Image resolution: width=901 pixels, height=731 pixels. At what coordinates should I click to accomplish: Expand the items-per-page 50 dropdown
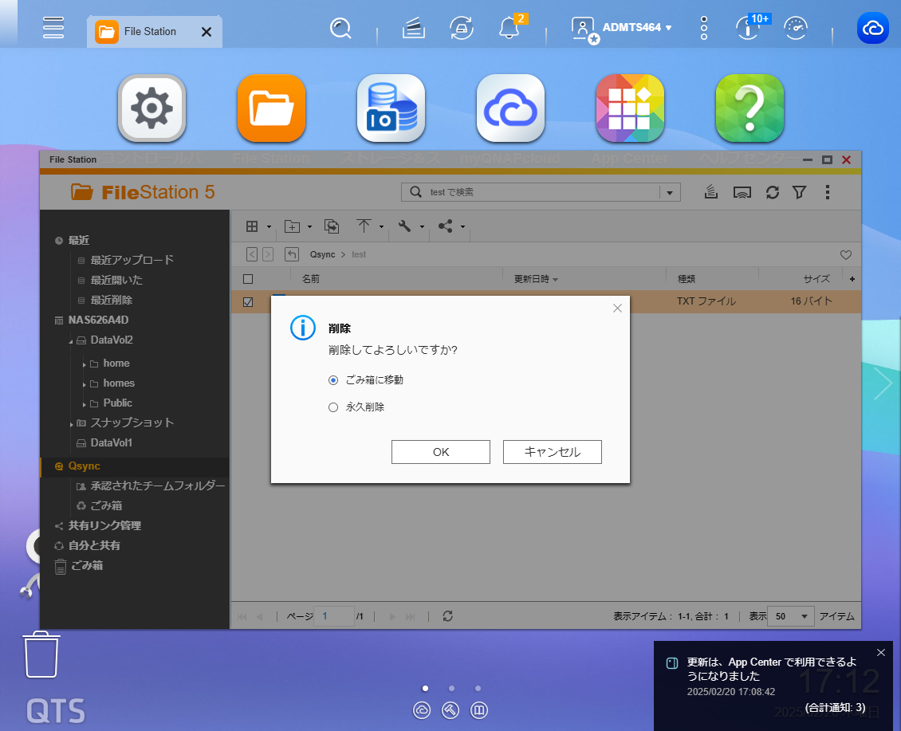click(791, 616)
